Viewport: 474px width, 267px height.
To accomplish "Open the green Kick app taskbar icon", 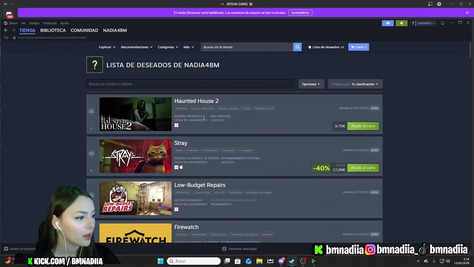I will 314,261.
